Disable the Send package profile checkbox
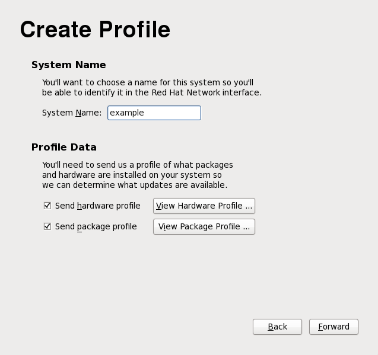Viewport: 378px width, 355px height. tap(47, 226)
